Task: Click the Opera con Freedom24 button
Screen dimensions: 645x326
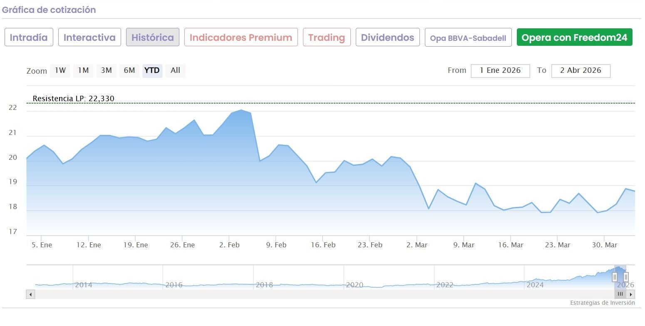Action: click(x=574, y=37)
